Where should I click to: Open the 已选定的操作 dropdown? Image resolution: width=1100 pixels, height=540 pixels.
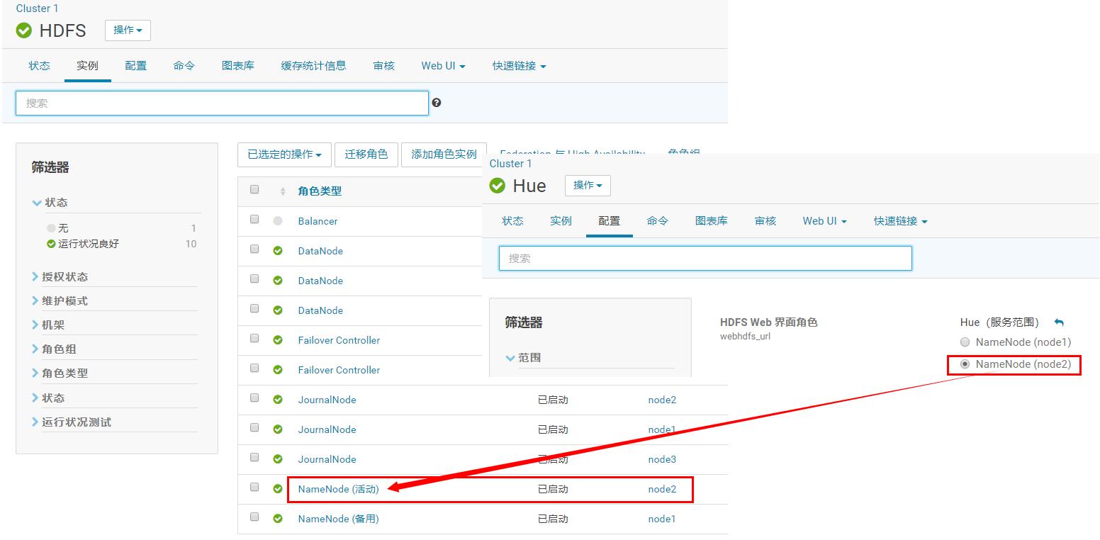(x=284, y=154)
